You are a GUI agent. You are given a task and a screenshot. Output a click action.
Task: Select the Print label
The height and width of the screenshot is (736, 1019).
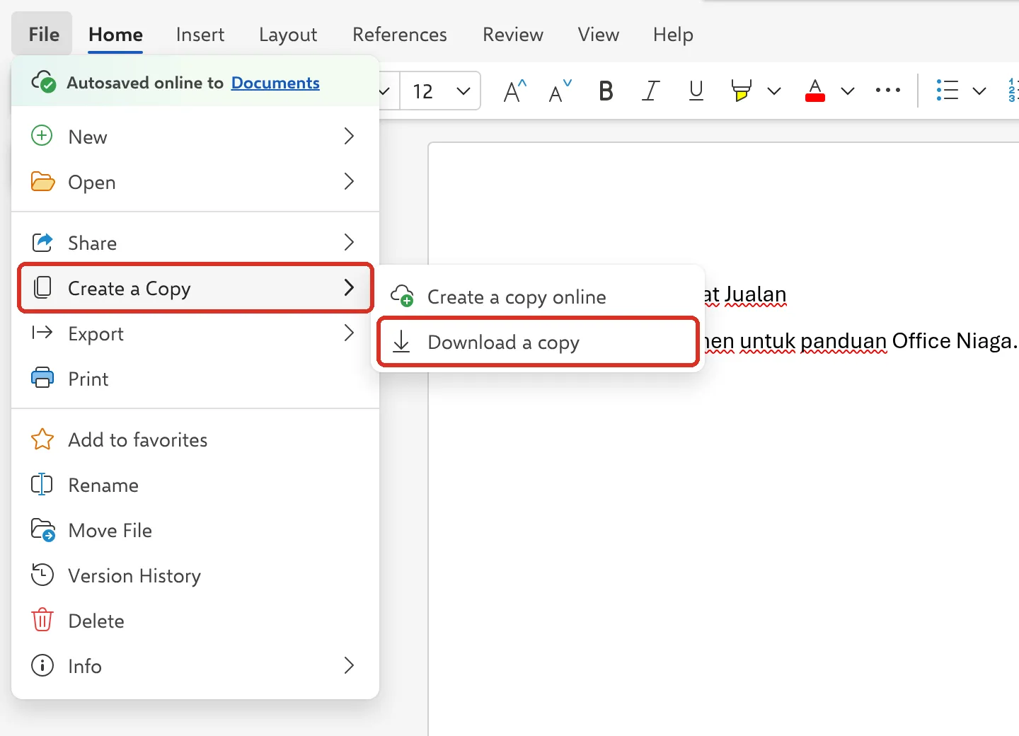[88, 379]
